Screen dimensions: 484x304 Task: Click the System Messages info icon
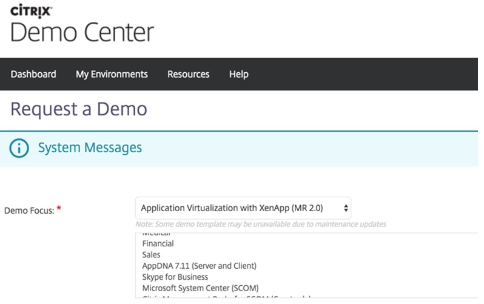coord(19,148)
